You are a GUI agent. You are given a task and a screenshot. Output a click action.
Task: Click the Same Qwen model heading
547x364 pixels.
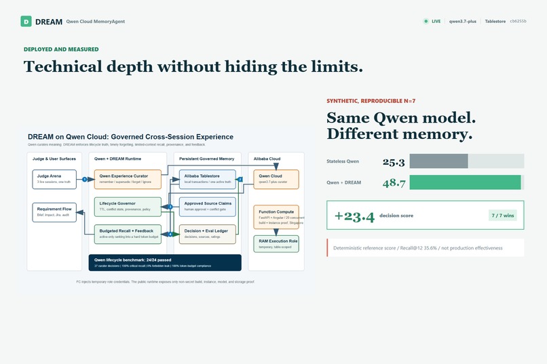coord(401,126)
